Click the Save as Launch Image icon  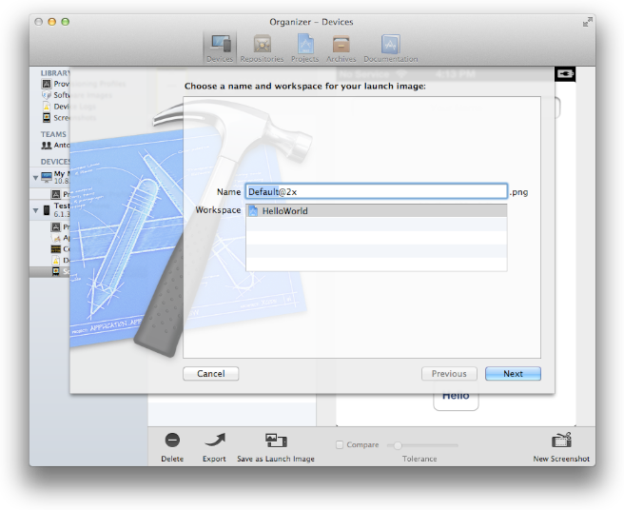pyautogui.click(x=276, y=441)
